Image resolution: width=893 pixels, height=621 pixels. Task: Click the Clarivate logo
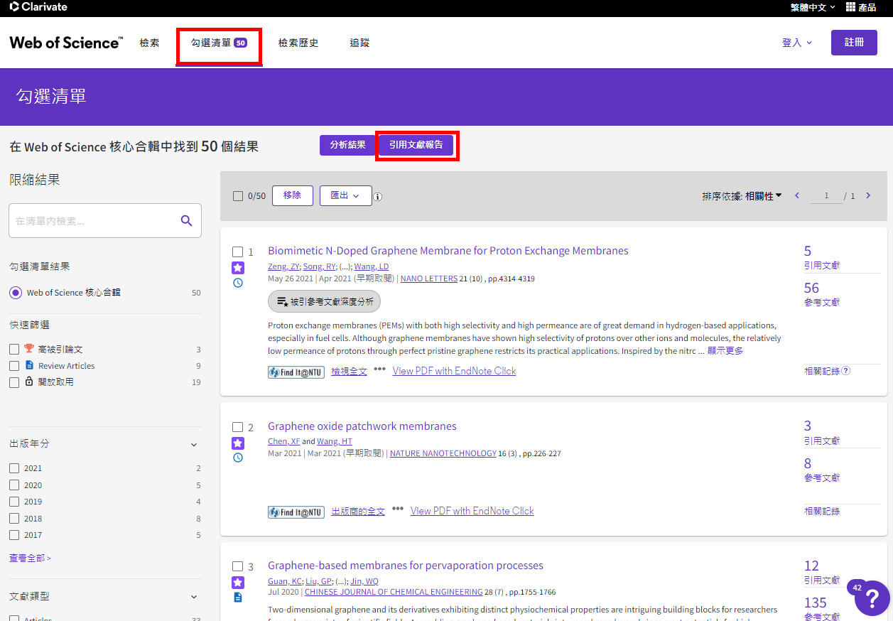[x=38, y=7]
